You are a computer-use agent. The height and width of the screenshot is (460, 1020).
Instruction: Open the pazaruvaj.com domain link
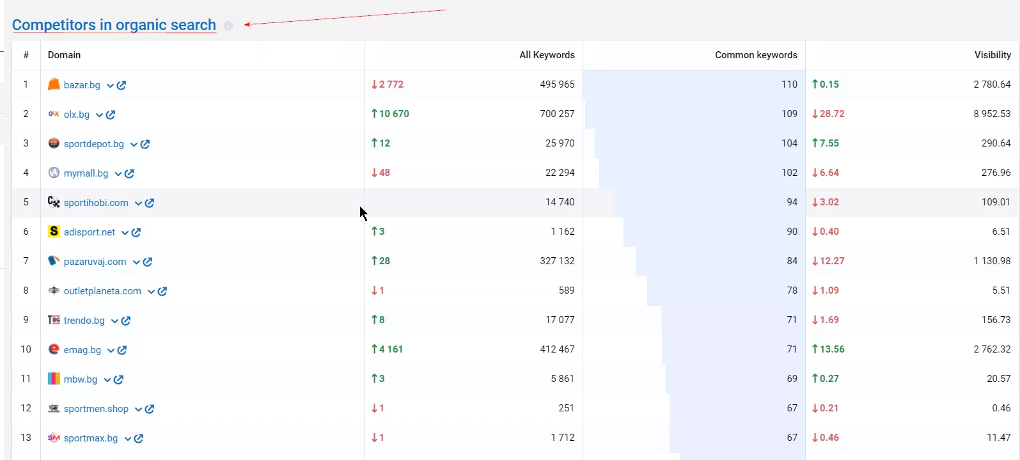(95, 262)
